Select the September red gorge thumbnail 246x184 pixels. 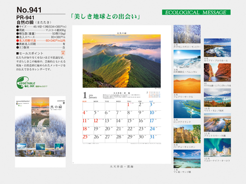217,72
